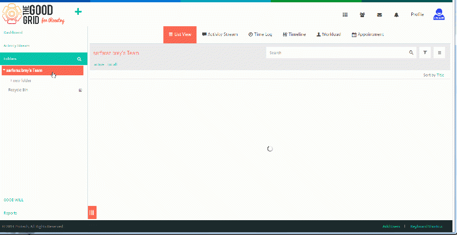Screen dimensions: 457x235
Task: Click the search field magnifier icon
Action: pyautogui.click(x=411, y=52)
